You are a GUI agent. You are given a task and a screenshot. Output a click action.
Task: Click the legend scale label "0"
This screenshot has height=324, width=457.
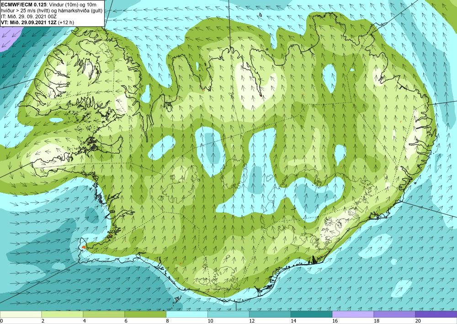pos(1,321)
